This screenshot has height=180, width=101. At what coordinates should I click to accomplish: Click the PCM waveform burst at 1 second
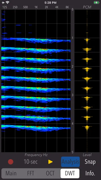pos(87,40)
